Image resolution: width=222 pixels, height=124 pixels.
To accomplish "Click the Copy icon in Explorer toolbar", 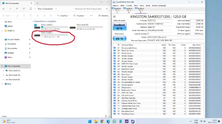I will (24, 16).
